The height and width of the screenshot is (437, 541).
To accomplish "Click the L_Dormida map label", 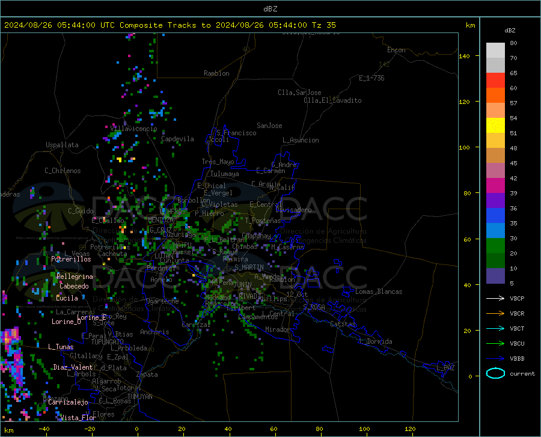I will (376, 341).
